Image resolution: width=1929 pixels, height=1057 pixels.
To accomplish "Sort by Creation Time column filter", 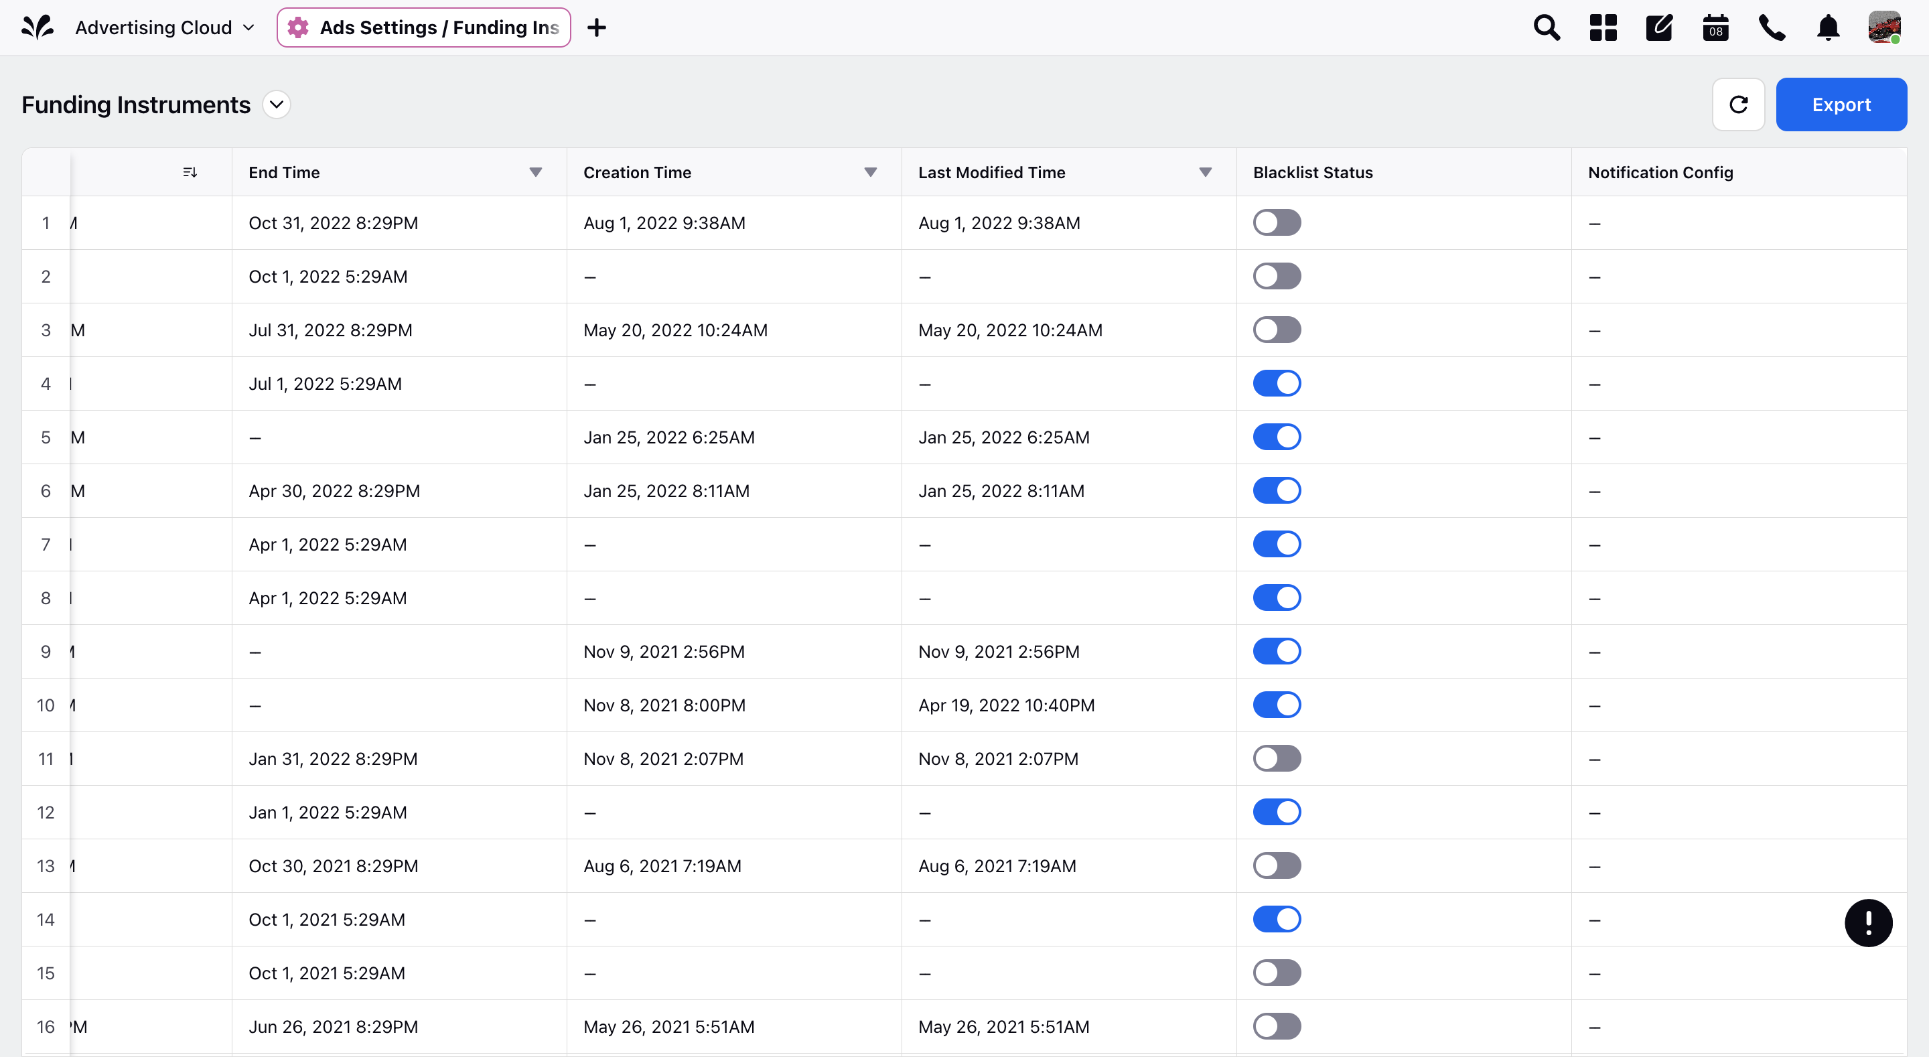I will 871,171.
